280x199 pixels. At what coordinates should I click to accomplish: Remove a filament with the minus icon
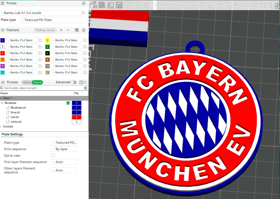(x=68, y=30)
